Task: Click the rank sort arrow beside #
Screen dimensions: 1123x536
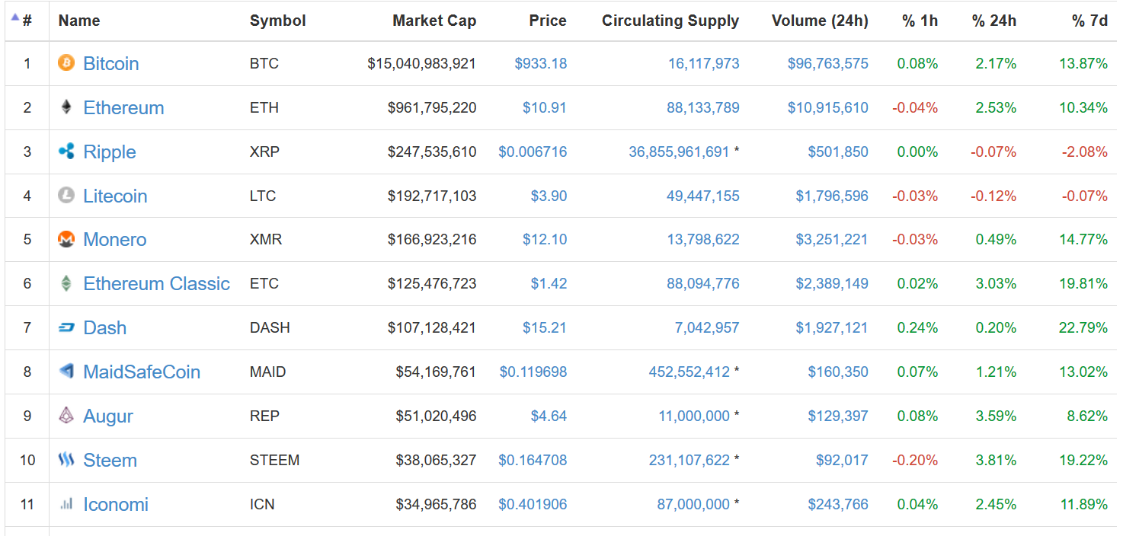Action: tap(15, 18)
